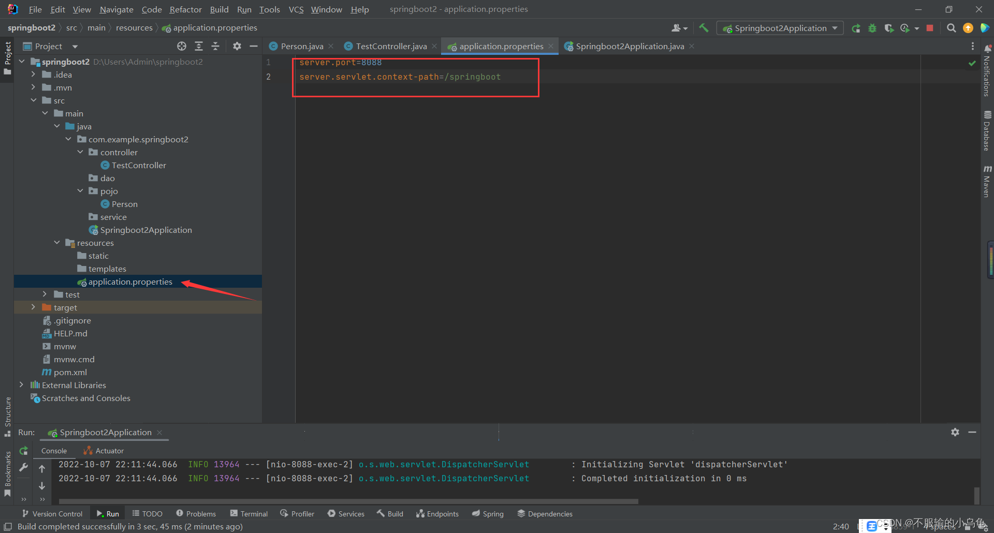Open Run panel settings gear
Image resolution: width=994 pixels, height=533 pixels.
point(955,432)
